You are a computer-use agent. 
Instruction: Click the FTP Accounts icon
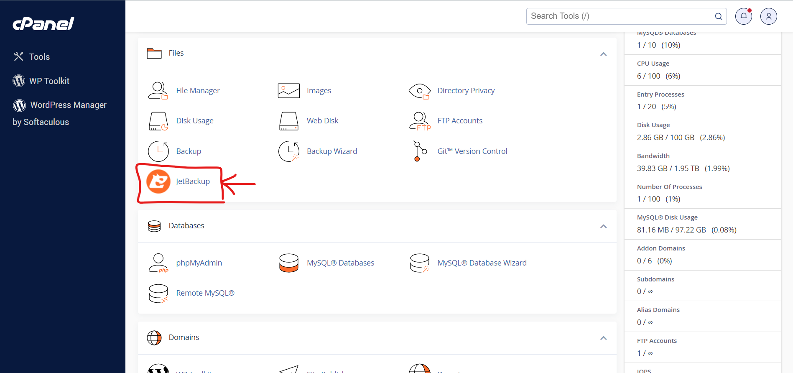(x=420, y=121)
